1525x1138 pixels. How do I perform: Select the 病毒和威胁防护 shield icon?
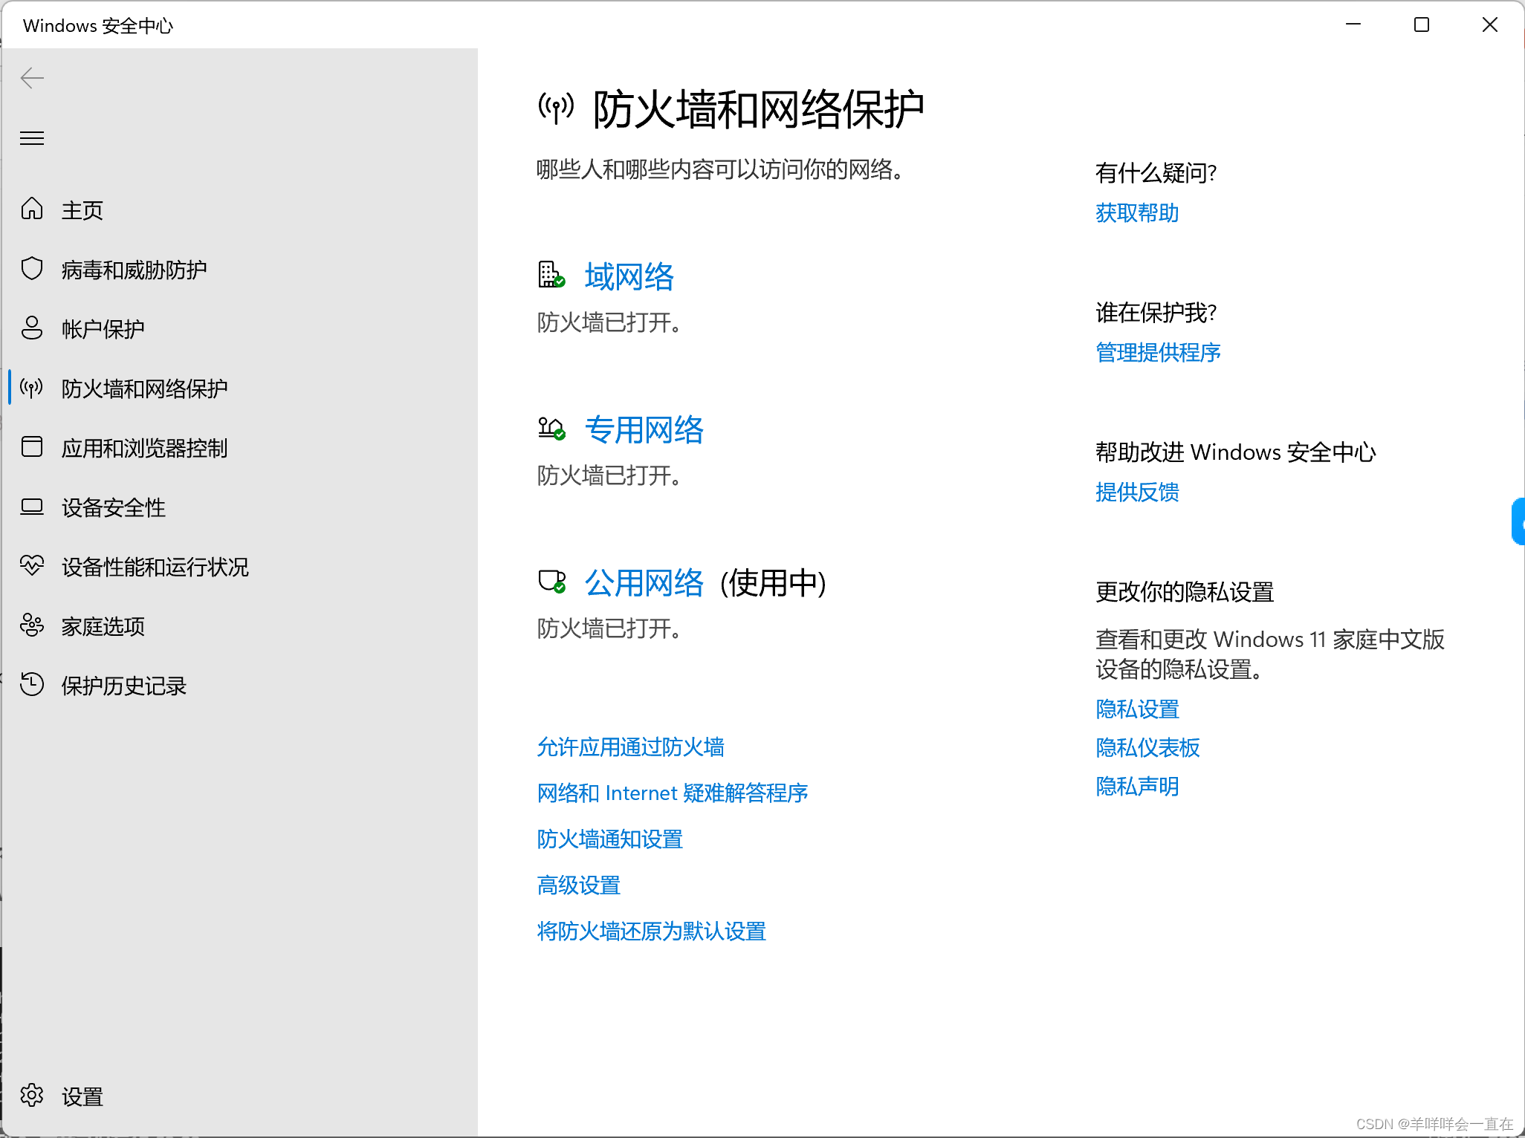pyautogui.click(x=33, y=269)
